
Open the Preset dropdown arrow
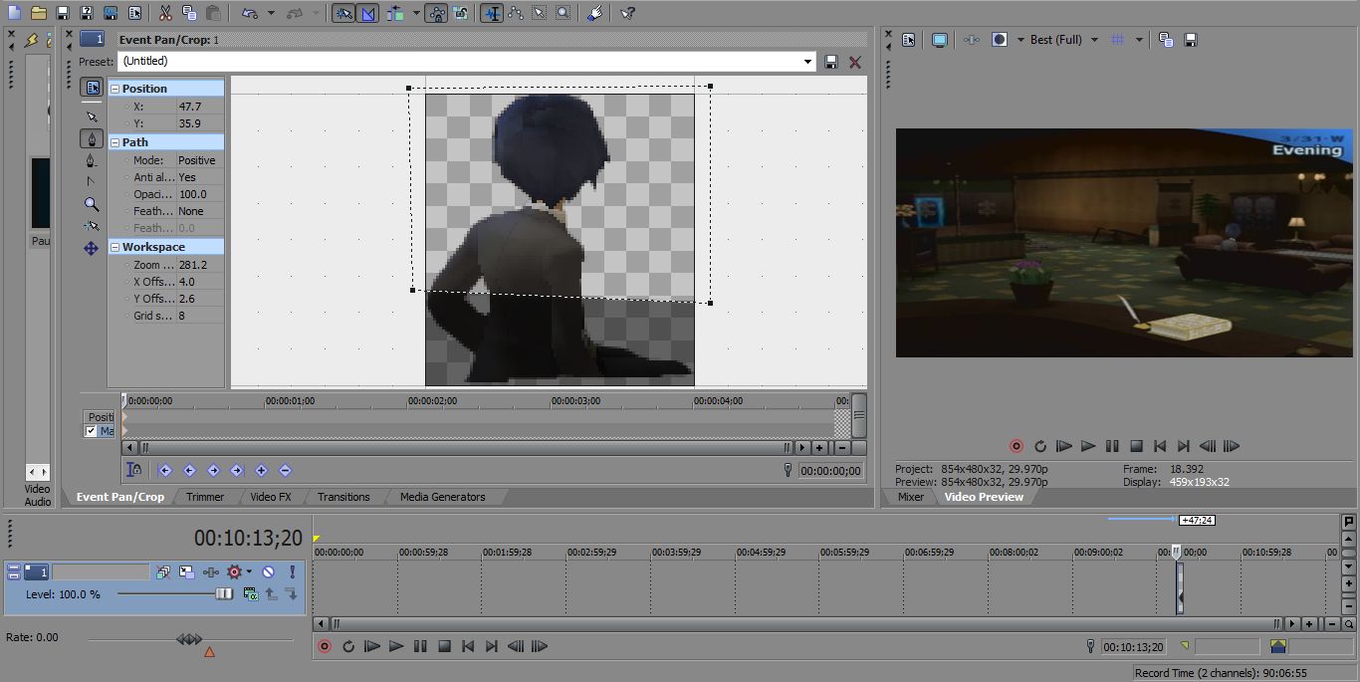tap(808, 62)
